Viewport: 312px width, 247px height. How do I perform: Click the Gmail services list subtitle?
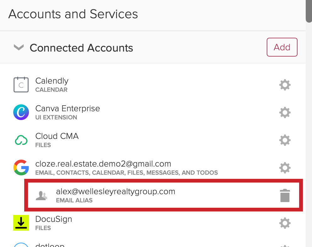coord(126,173)
